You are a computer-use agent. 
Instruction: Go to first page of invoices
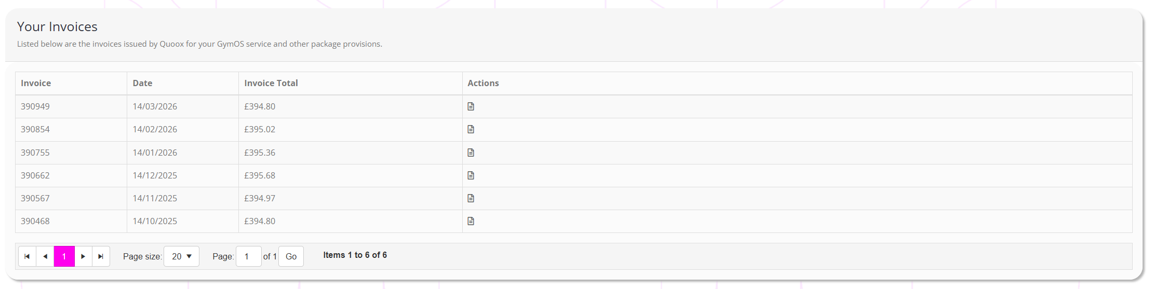pyautogui.click(x=27, y=256)
